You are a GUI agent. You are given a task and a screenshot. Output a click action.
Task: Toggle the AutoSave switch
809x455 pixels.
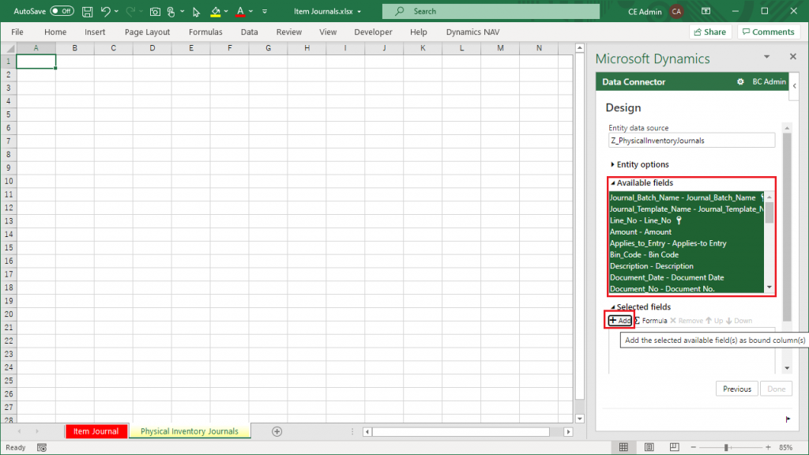point(62,11)
